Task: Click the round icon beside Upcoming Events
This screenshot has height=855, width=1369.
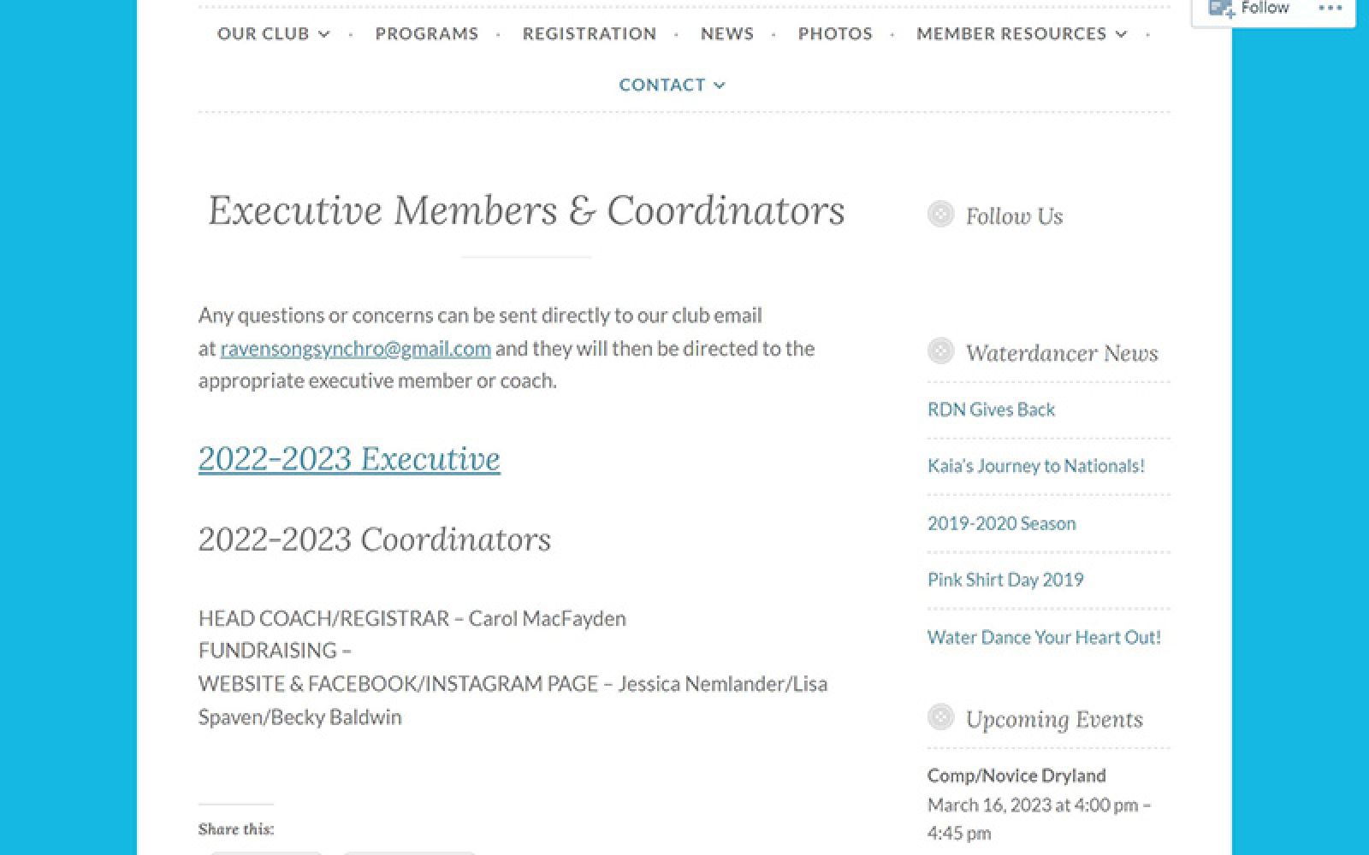Action: point(940,716)
